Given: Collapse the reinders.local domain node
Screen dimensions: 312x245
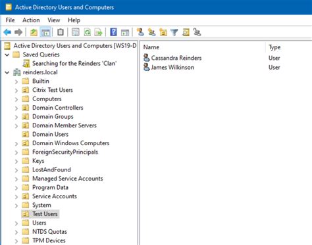Looking at the screenshot, I should (x=7, y=72).
